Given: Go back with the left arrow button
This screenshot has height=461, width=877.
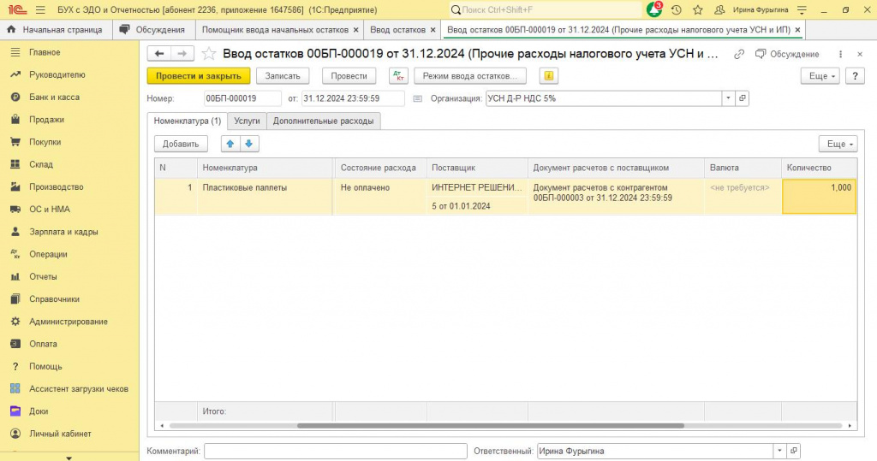Looking at the screenshot, I should coord(159,54).
